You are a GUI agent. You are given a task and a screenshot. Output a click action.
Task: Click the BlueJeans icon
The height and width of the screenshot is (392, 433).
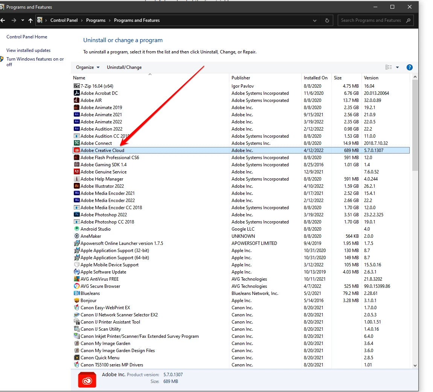coord(77,293)
